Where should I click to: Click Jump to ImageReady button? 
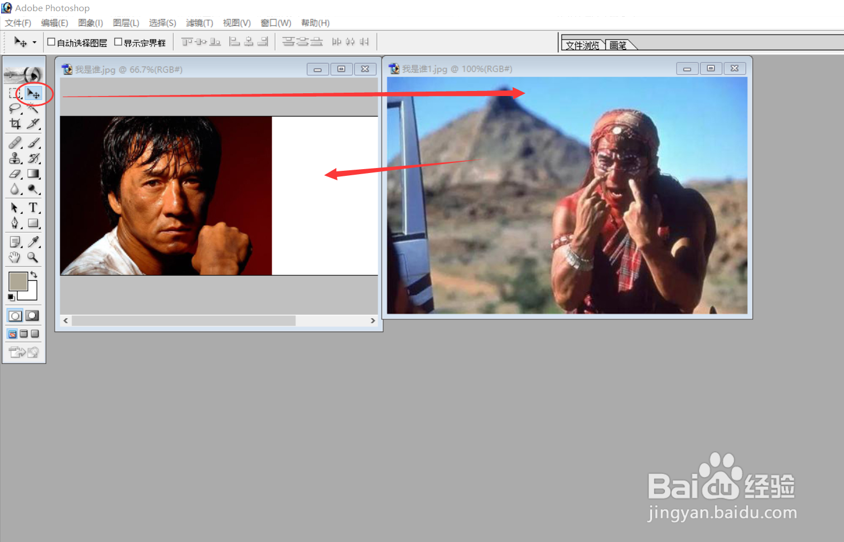coord(24,352)
